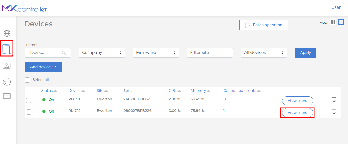Sort by CPU column header
Viewport: 348px width, 144px height.
pos(175,91)
